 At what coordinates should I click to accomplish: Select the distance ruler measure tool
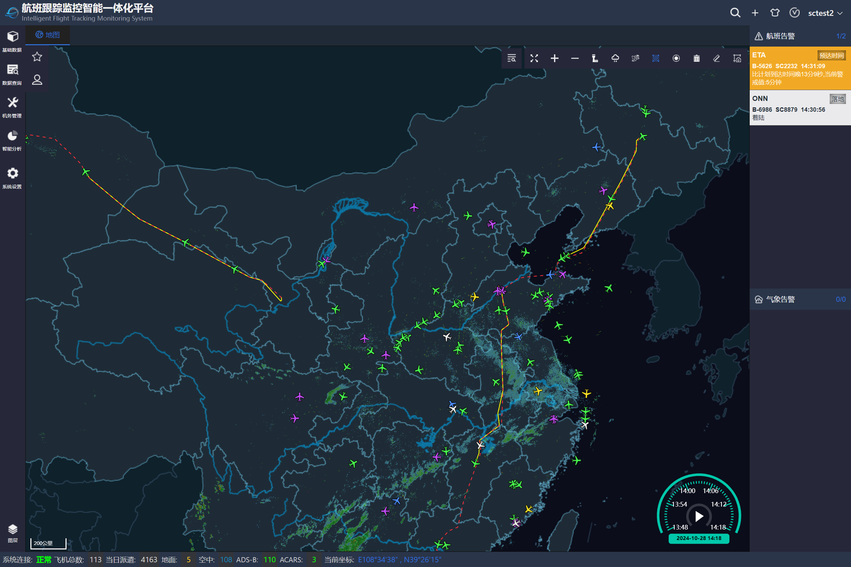pos(716,58)
